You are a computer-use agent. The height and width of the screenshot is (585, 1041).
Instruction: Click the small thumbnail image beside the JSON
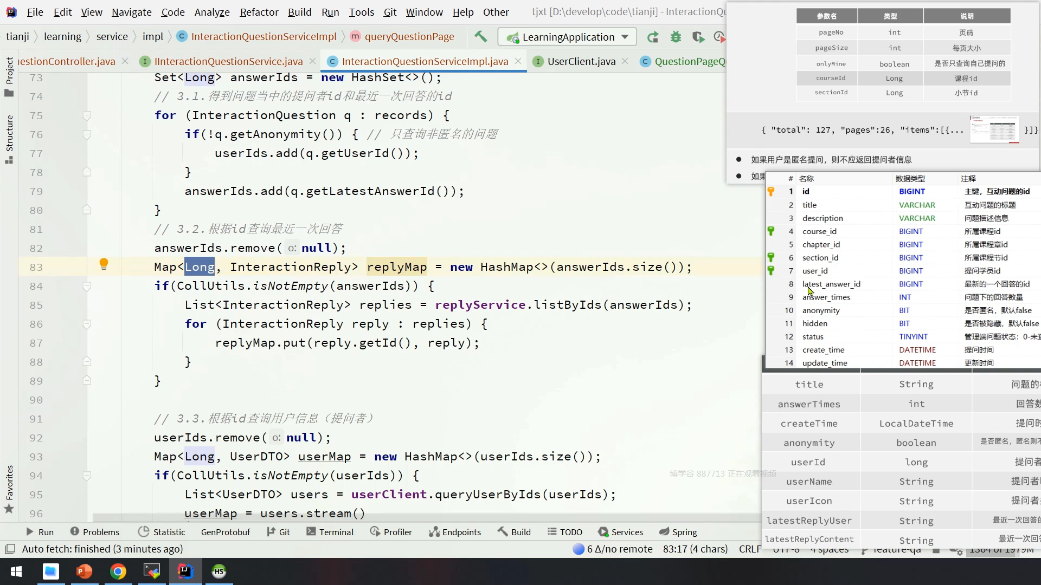tap(994, 129)
